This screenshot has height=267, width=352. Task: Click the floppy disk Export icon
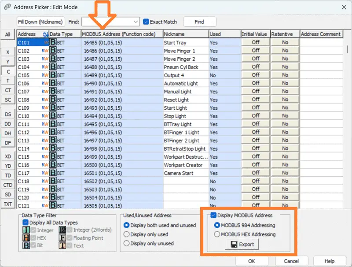click(x=234, y=244)
